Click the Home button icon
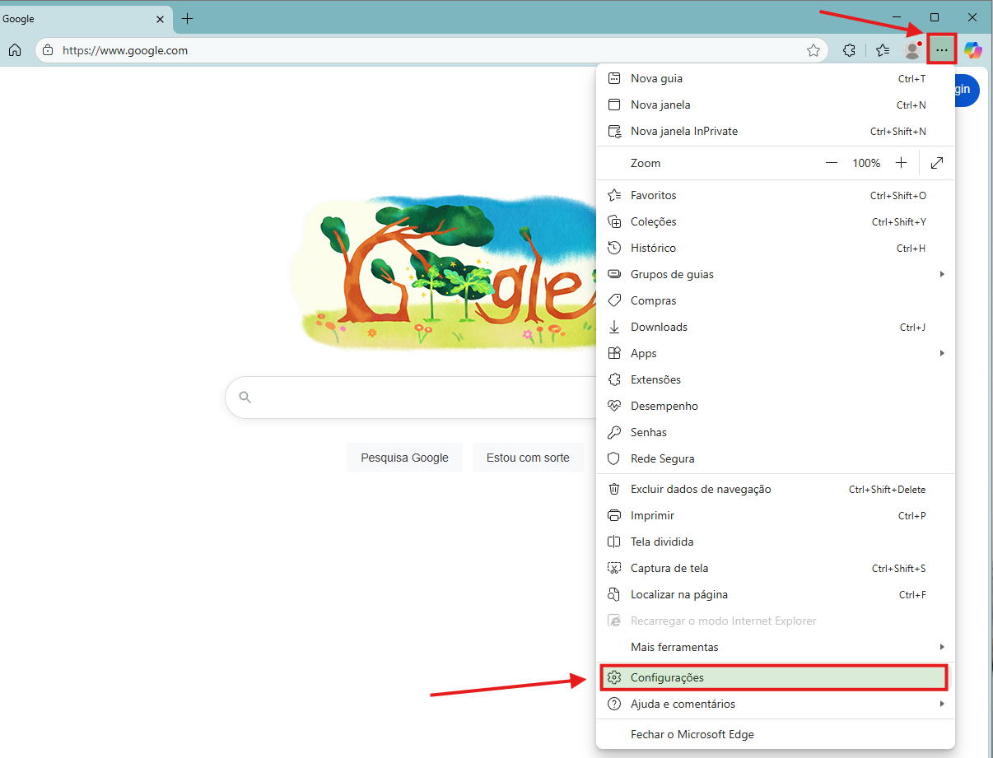993x758 pixels. [x=15, y=50]
